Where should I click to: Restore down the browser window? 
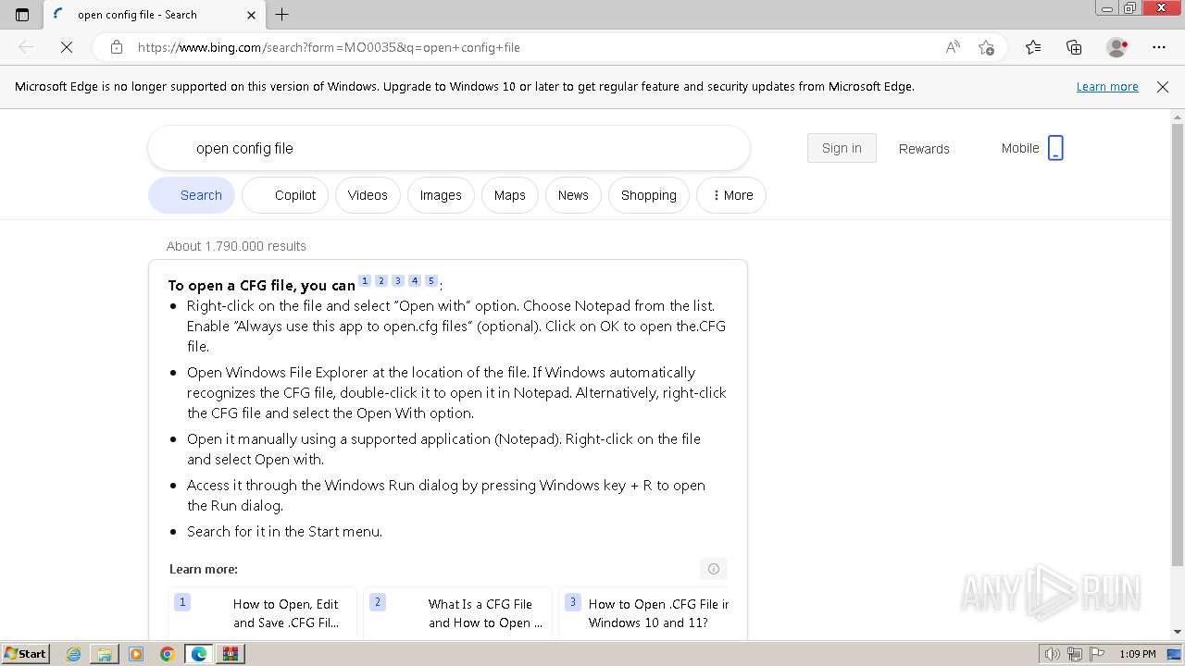point(1129,8)
